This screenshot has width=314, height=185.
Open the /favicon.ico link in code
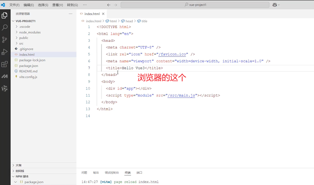pos(172,54)
